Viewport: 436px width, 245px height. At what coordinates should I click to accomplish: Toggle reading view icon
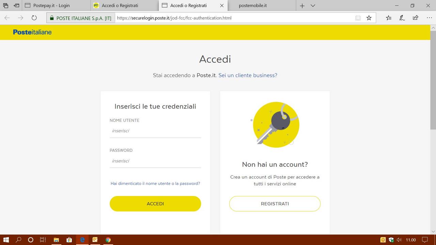pos(358,18)
